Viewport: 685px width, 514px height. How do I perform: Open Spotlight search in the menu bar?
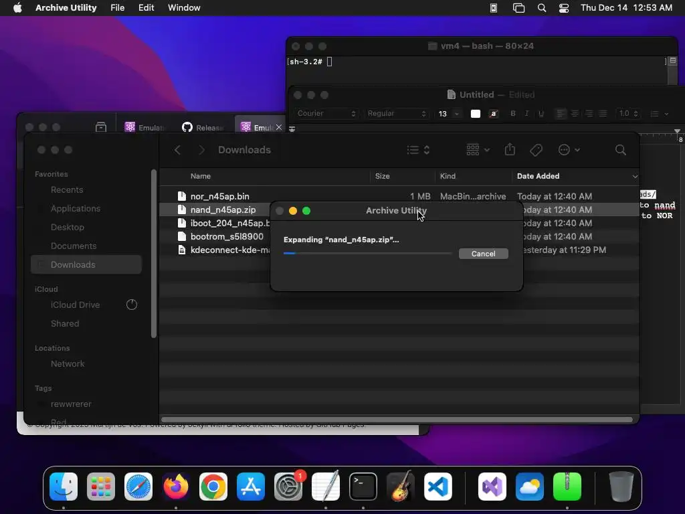click(x=542, y=8)
